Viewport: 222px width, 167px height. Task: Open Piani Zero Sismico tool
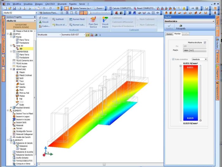tap(93, 22)
